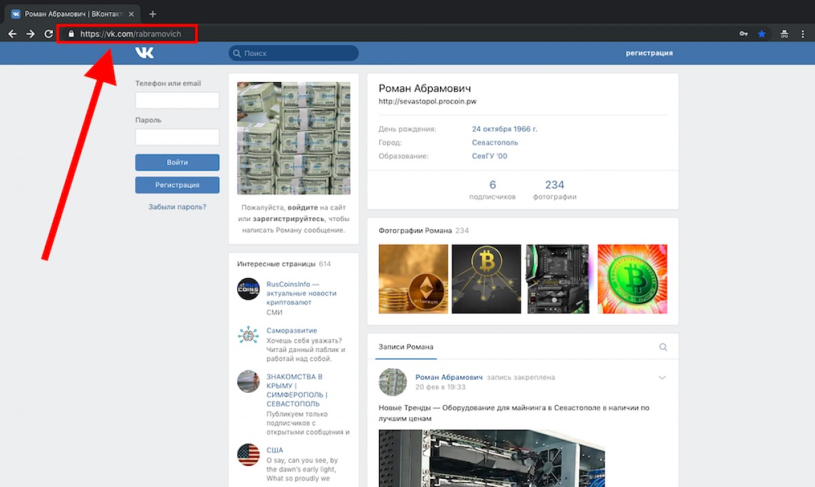Expand the pinned post options chevron
Viewport: 815px width, 487px height.
[662, 378]
